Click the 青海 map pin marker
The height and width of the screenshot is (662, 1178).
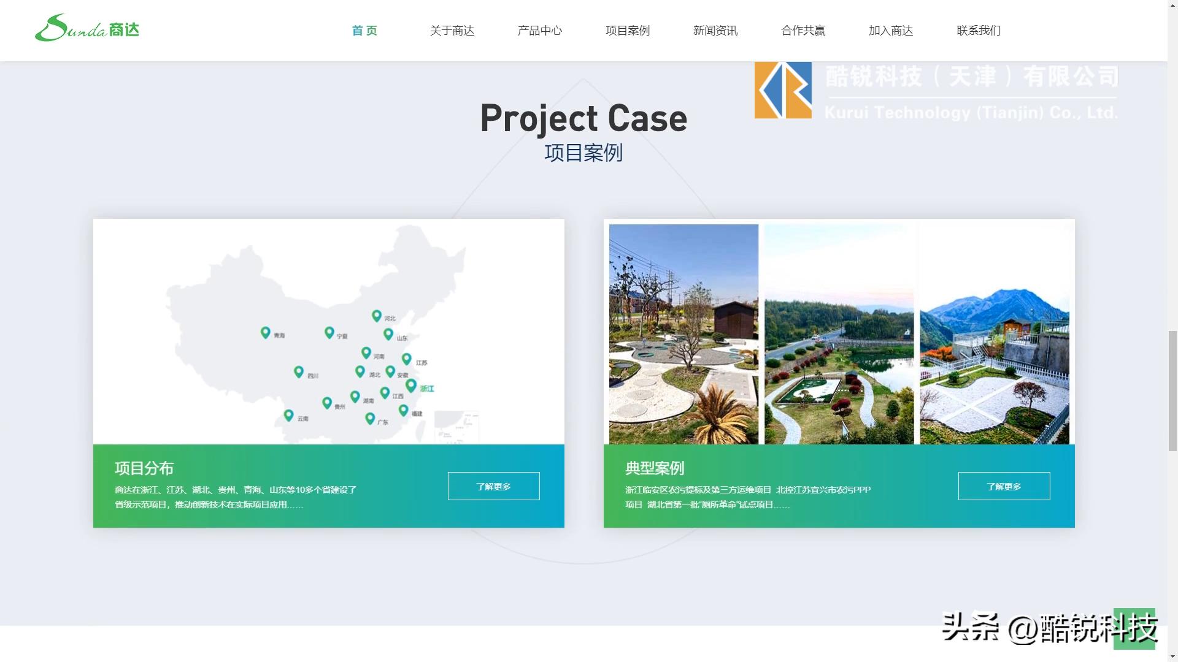coord(265,332)
